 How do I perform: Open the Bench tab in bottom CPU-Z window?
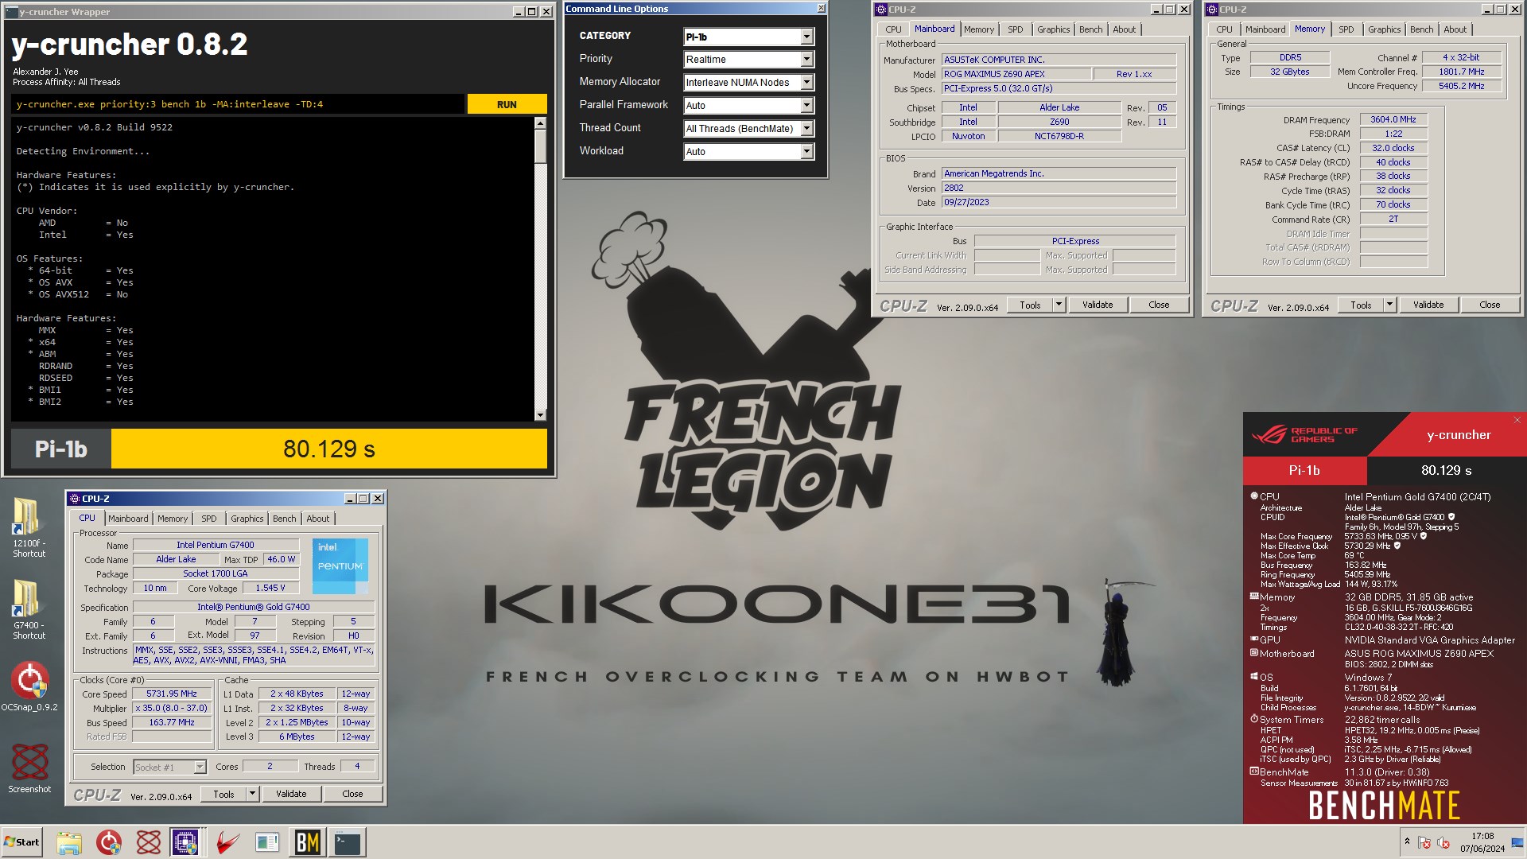click(x=284, y=519)
